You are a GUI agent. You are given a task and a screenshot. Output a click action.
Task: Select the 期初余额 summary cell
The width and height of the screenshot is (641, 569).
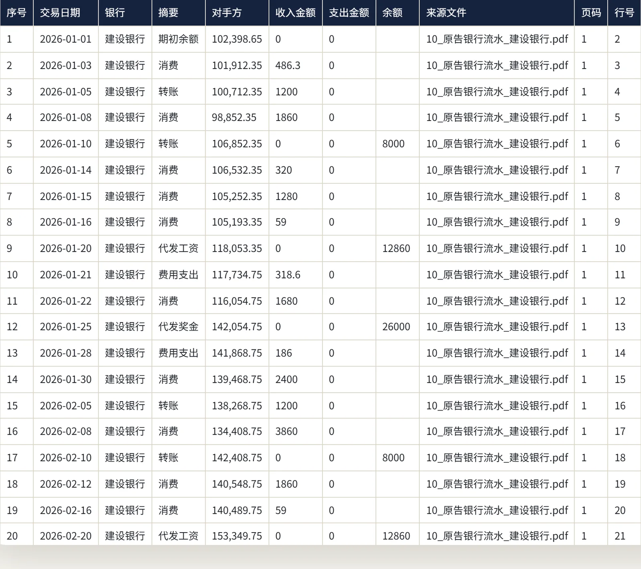(x=178, y=39)
